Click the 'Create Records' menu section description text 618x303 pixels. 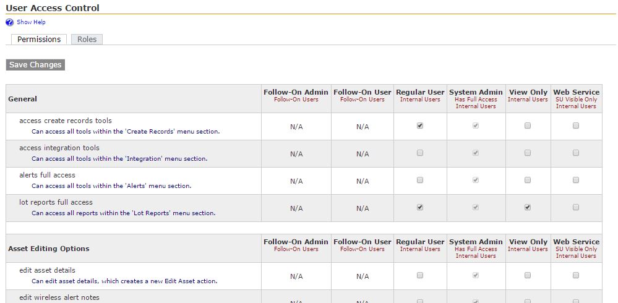point(126,132)
